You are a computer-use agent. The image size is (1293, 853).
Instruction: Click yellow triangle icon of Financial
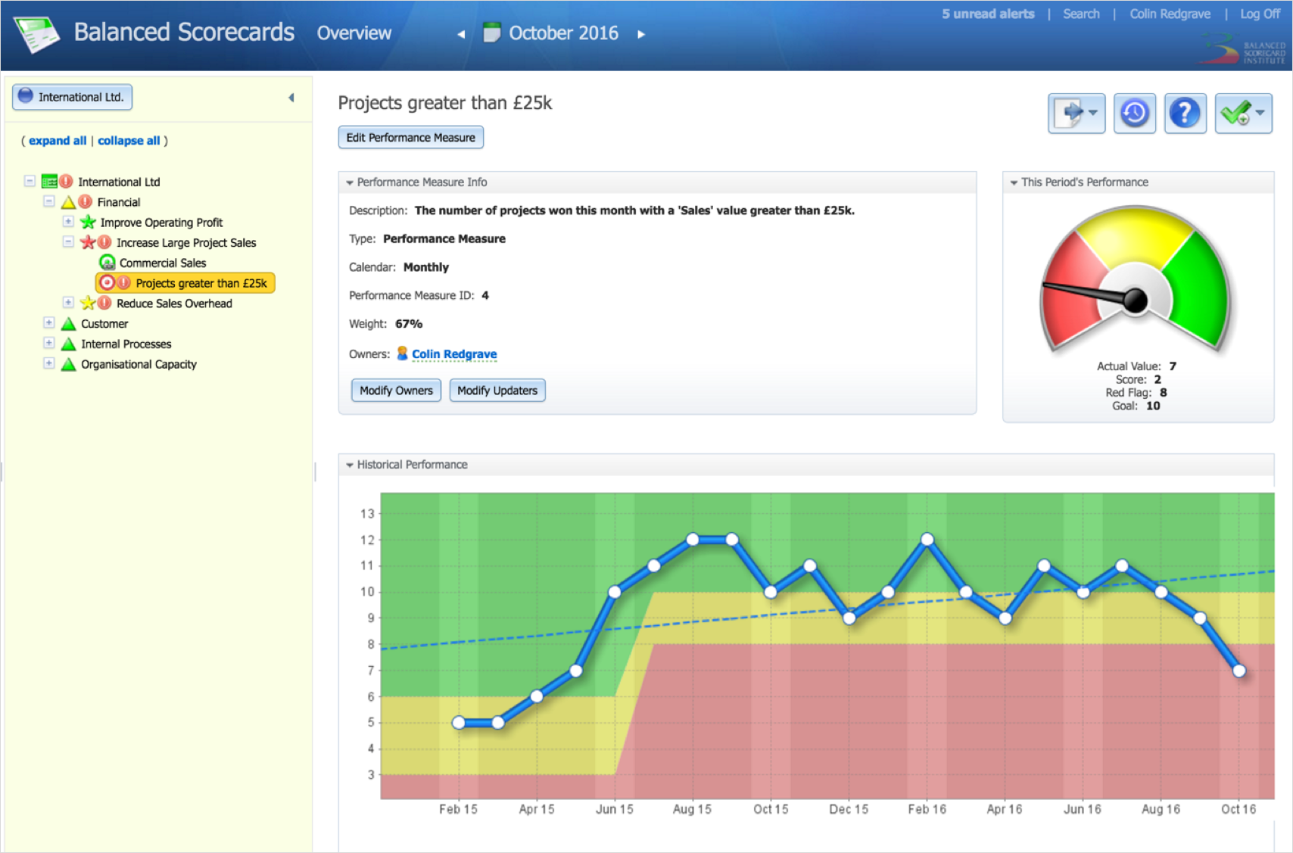(x=68, y=202)
